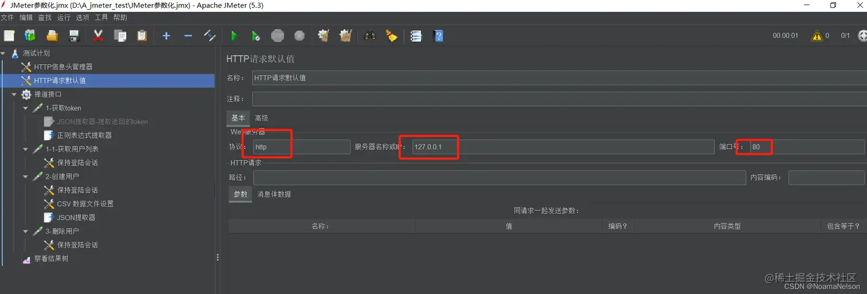Click the Toggle enable/disable toolbar icon
The height and width of the screenshot is (294, 867).
tap(210, 36)
